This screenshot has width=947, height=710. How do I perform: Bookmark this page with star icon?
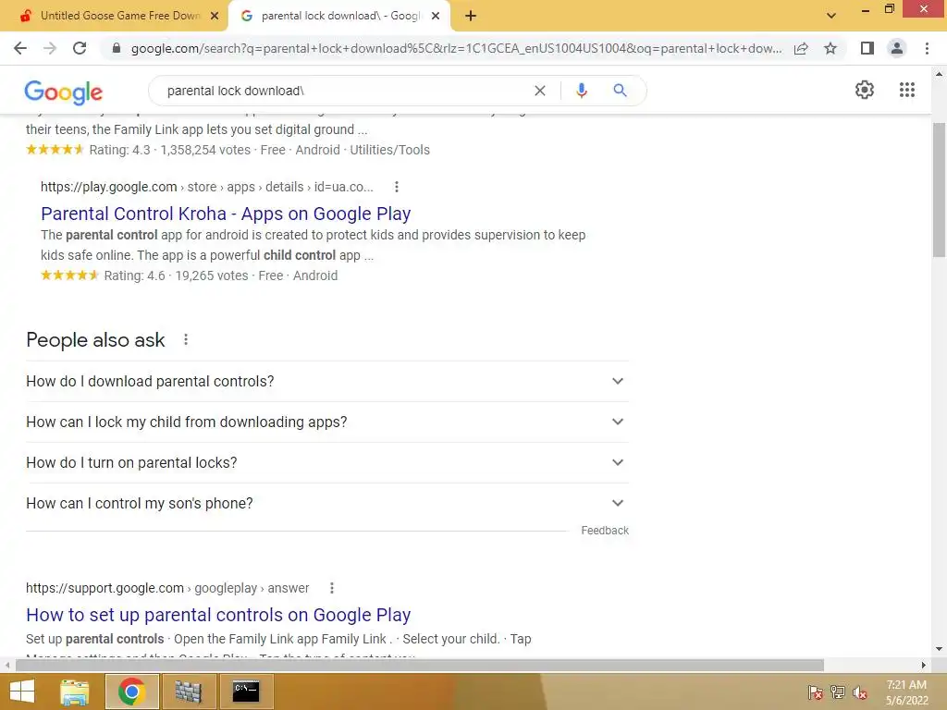click(830, 48)
